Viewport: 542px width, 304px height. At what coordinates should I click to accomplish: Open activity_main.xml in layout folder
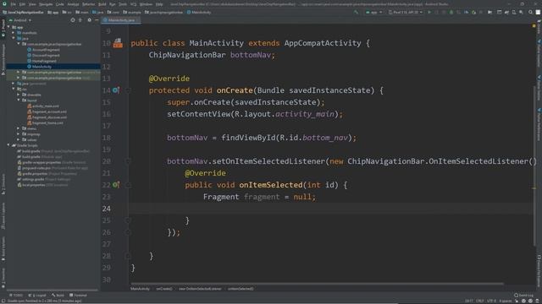43,106
